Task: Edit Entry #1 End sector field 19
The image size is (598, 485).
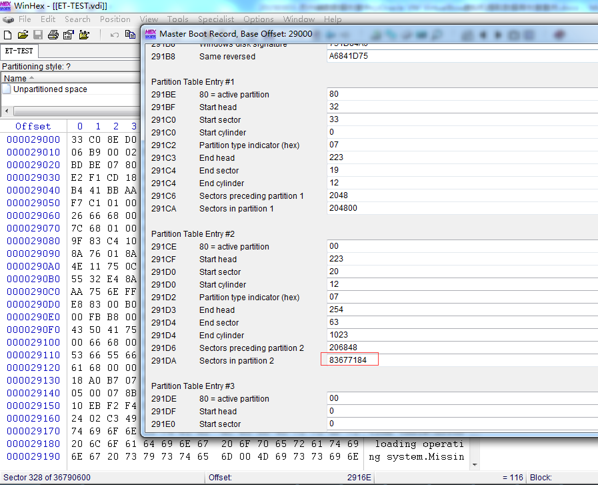Action: pyautogui.click(x=462, y=170)
